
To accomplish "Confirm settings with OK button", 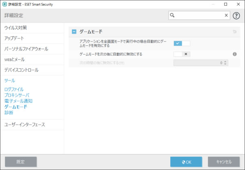I will (x=186, y=162).
